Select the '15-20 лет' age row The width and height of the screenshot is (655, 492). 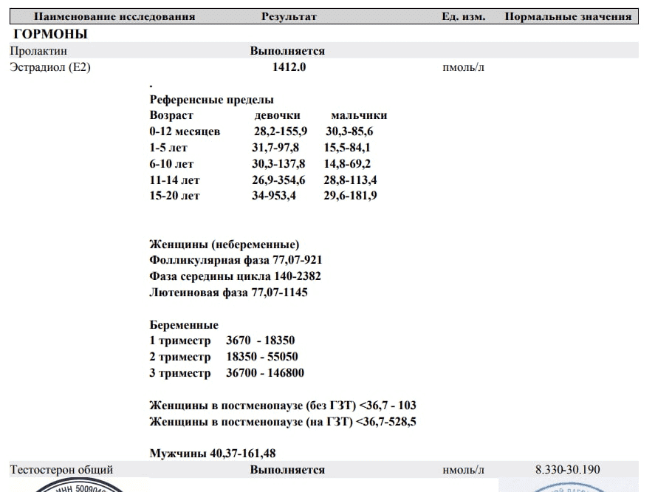pos(174,196)
